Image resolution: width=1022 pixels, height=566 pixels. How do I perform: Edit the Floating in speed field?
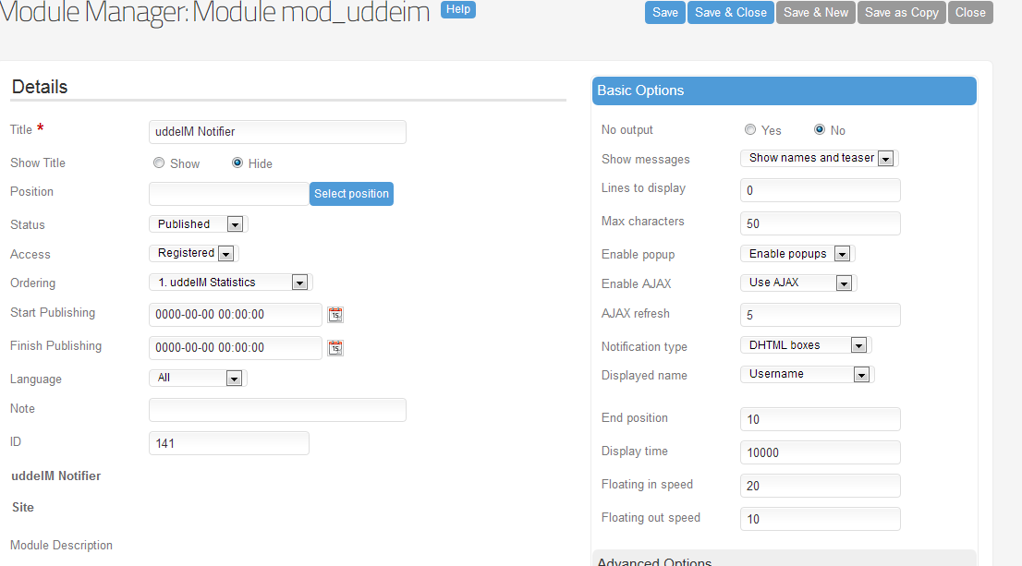pos(820,486)
